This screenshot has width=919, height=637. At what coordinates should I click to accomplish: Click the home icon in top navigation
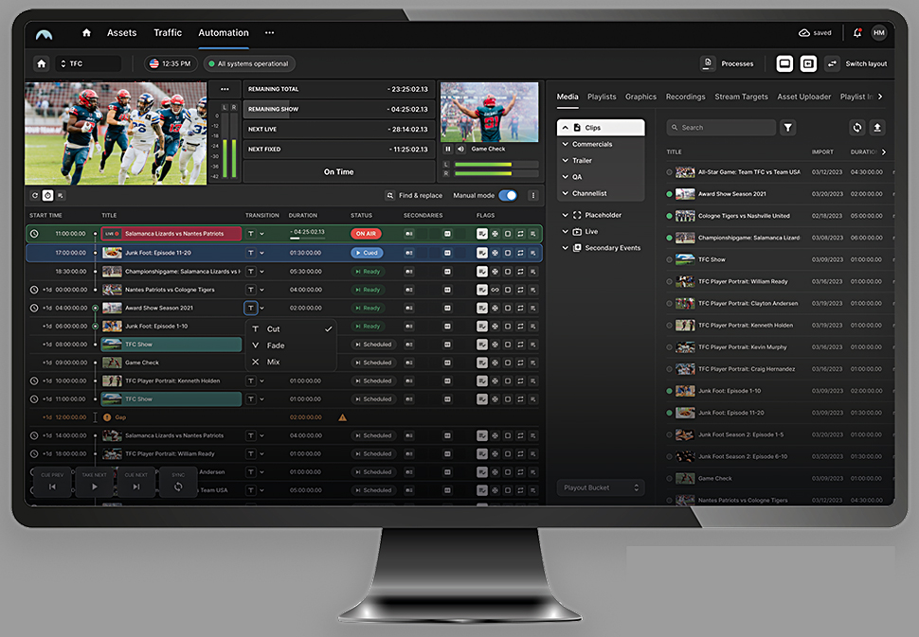(x=86, y=33)
